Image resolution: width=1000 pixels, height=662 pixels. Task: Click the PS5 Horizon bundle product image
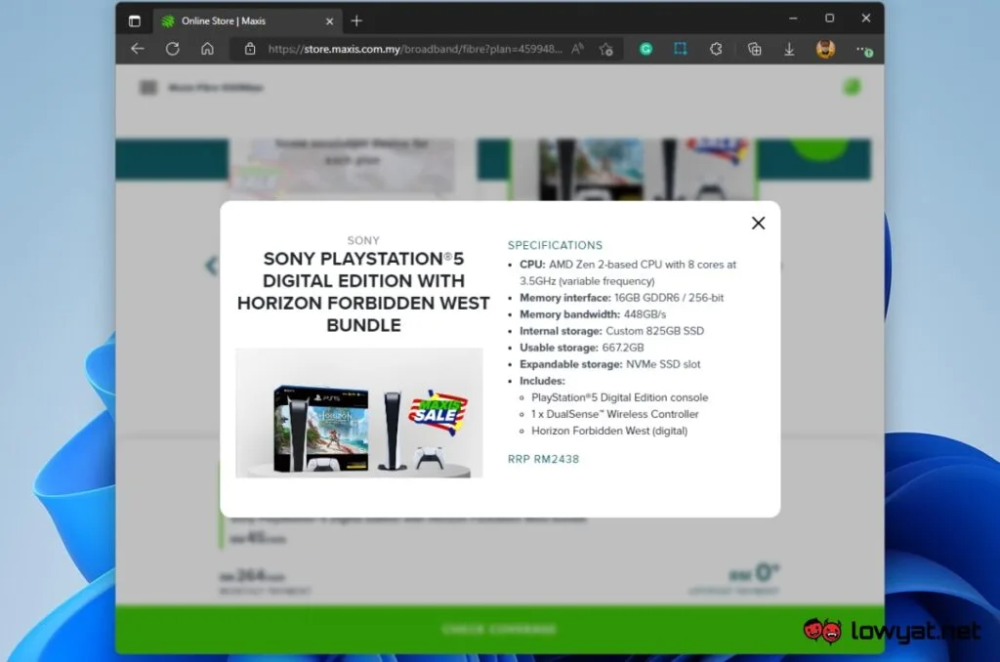click(x=359, y=413)
